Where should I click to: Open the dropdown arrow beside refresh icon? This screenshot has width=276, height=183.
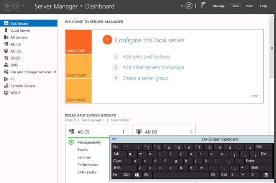(x=182, y=6)
